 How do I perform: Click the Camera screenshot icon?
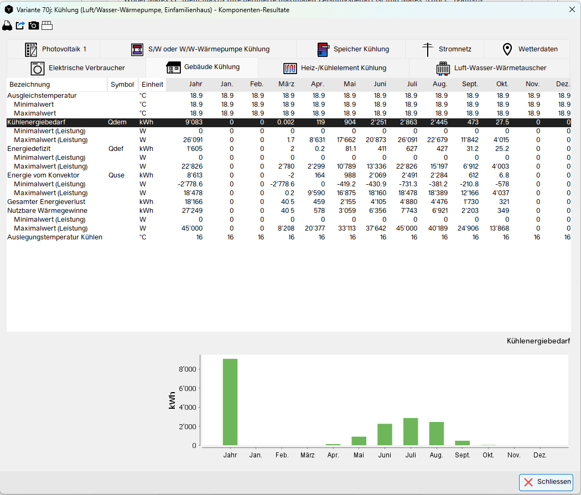coord(34,25)
